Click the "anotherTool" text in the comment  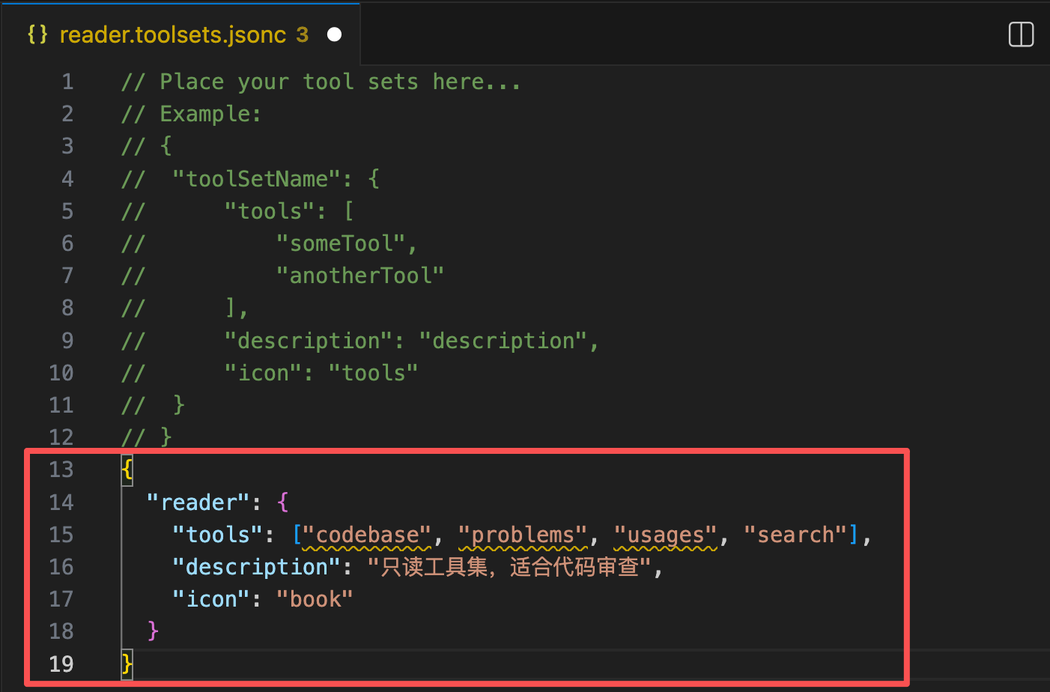(x=362, y=275)
